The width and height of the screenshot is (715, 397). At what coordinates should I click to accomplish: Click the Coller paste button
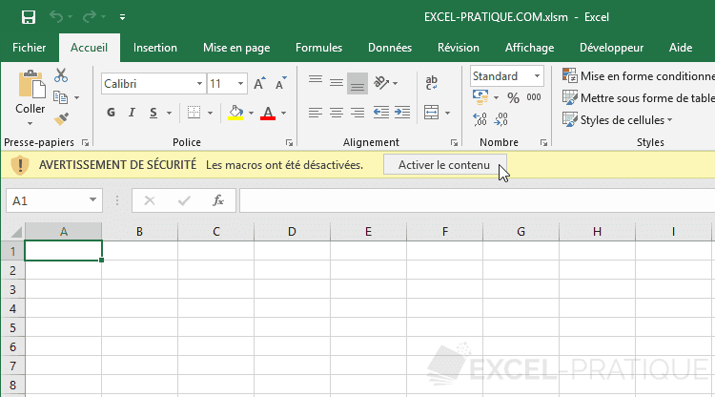(x=31, y=94)
